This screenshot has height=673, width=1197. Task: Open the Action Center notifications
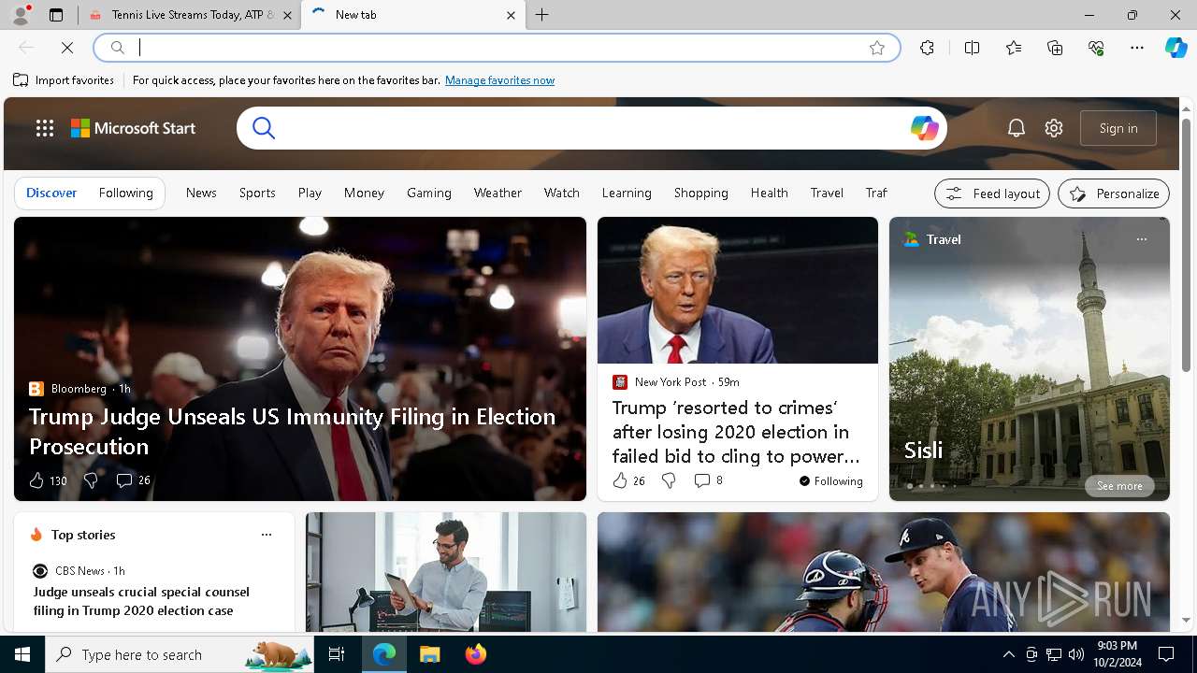tap(1166, 654)
